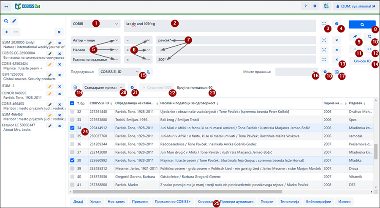Click the => arrow button
The height and width of the screenshot is (208, 380).
[x=369, y=49]
